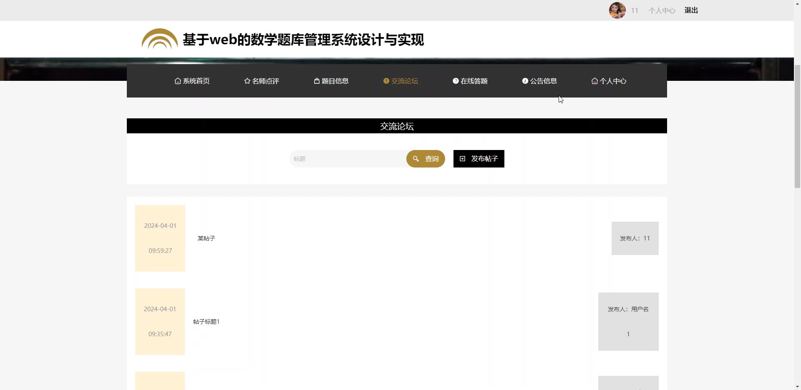Click the plus icon in 发布帖子 button
Screen dimensions: 801x390
(462, 159)
